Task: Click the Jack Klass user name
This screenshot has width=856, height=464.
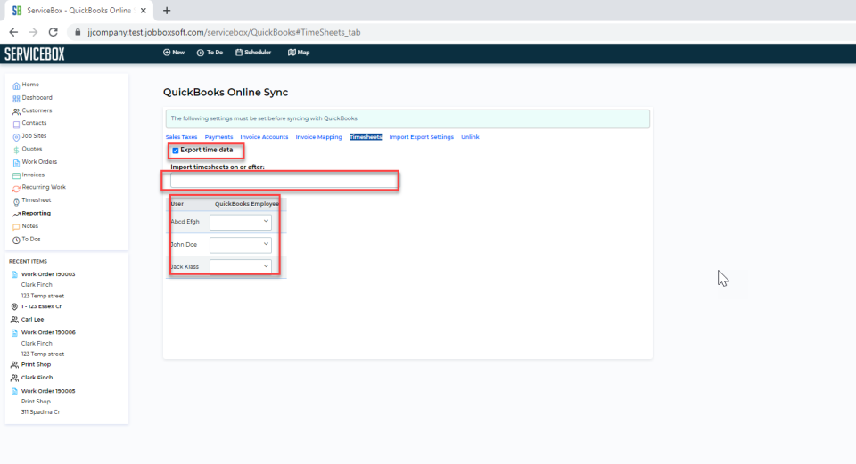Action: tap(185, 266)
